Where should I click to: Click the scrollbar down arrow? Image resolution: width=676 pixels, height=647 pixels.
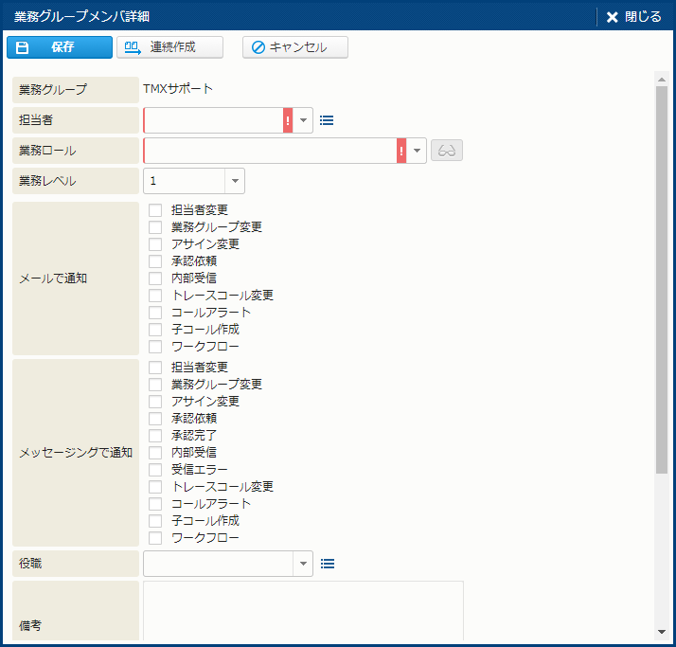point(661,632)
